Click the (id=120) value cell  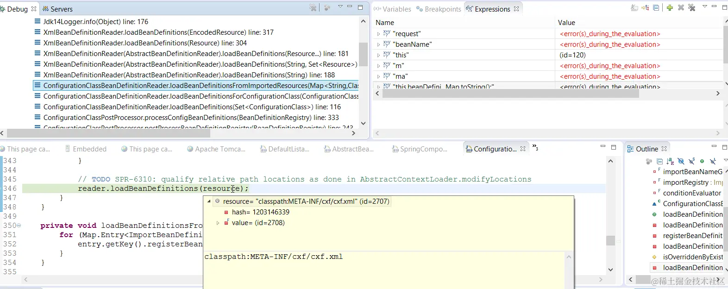pos(573,55)
